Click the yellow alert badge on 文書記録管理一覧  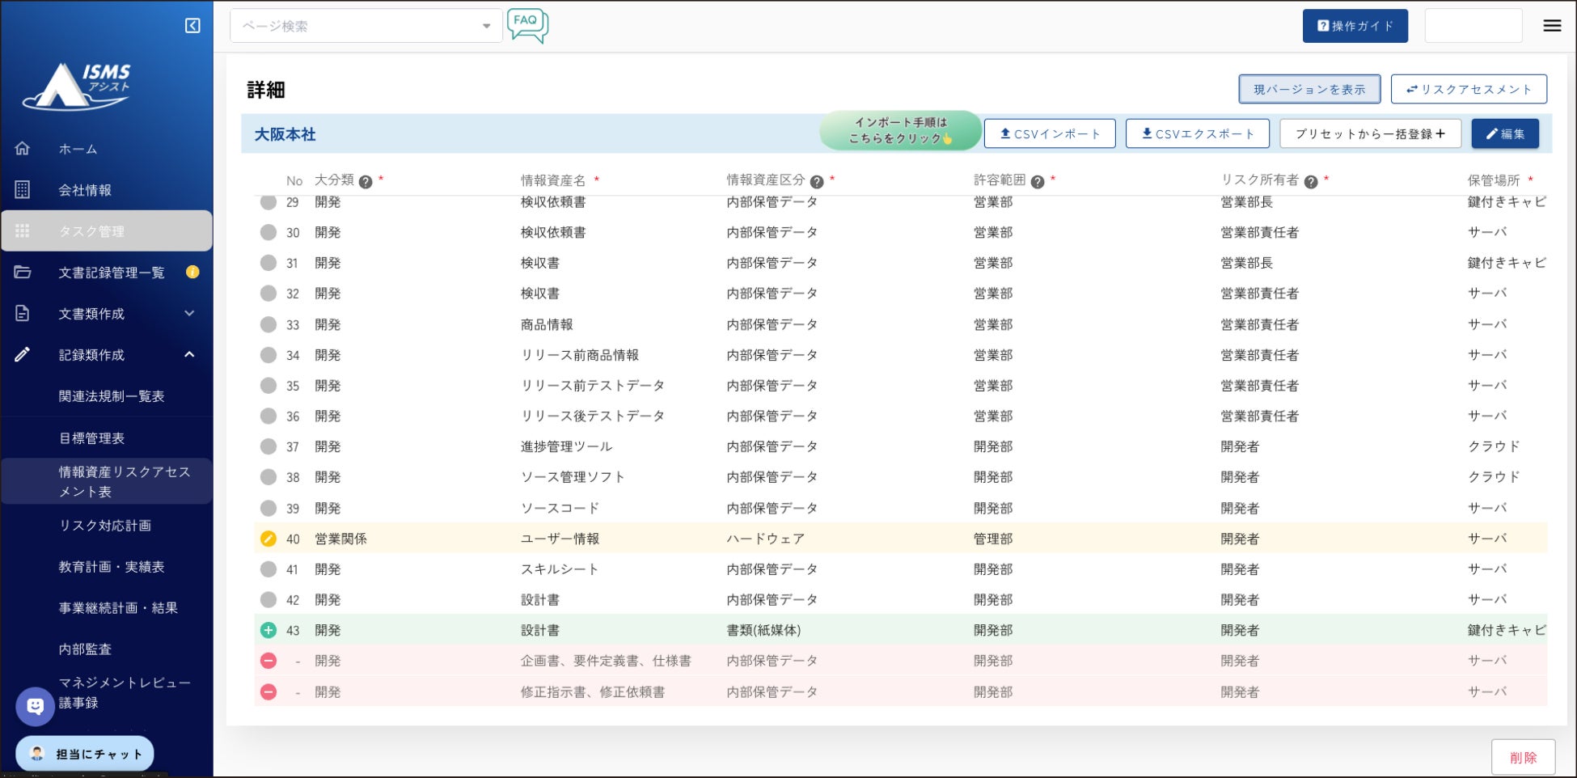pos(192,272)
